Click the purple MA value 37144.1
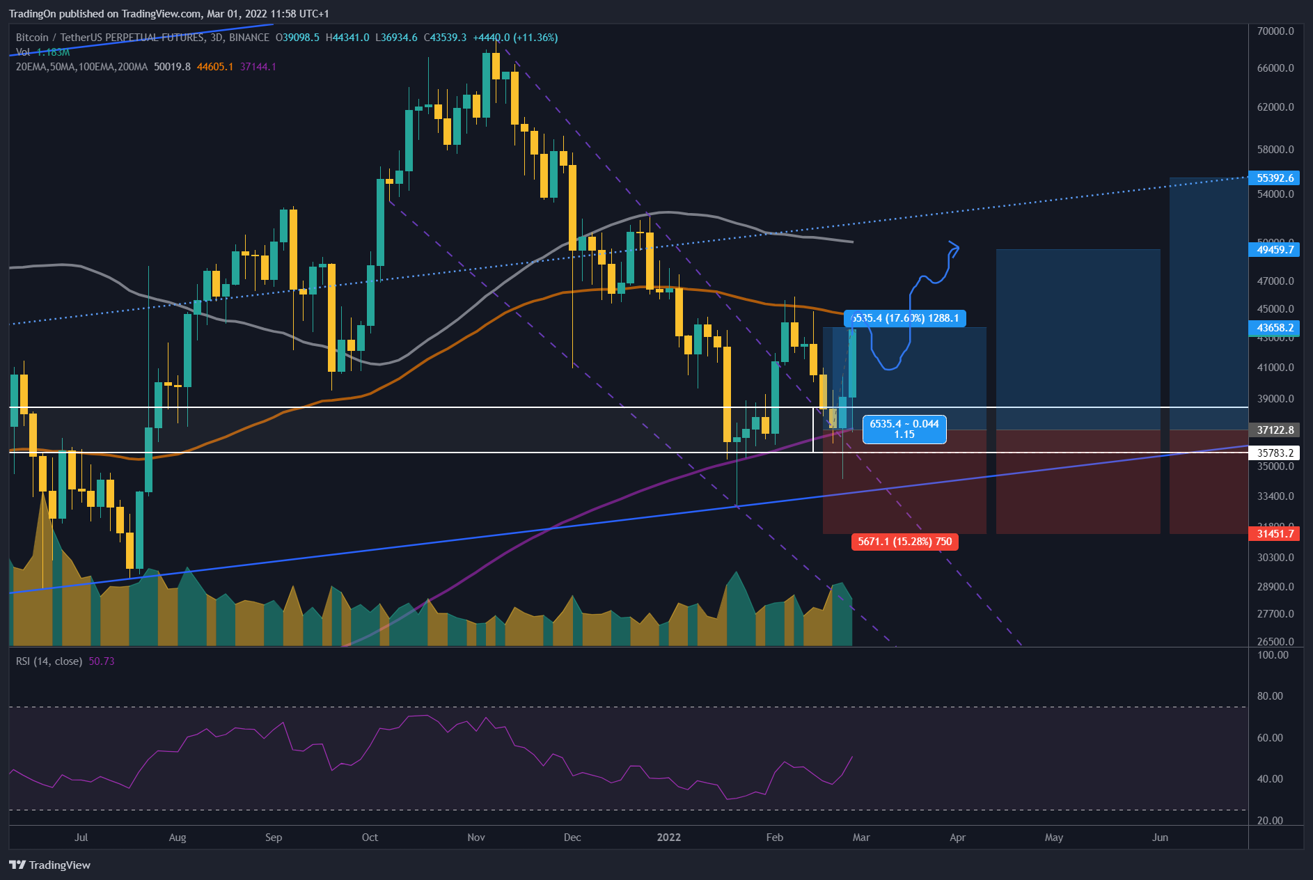This screenshot has height=880, width=1313. click(x=258, y=67)
